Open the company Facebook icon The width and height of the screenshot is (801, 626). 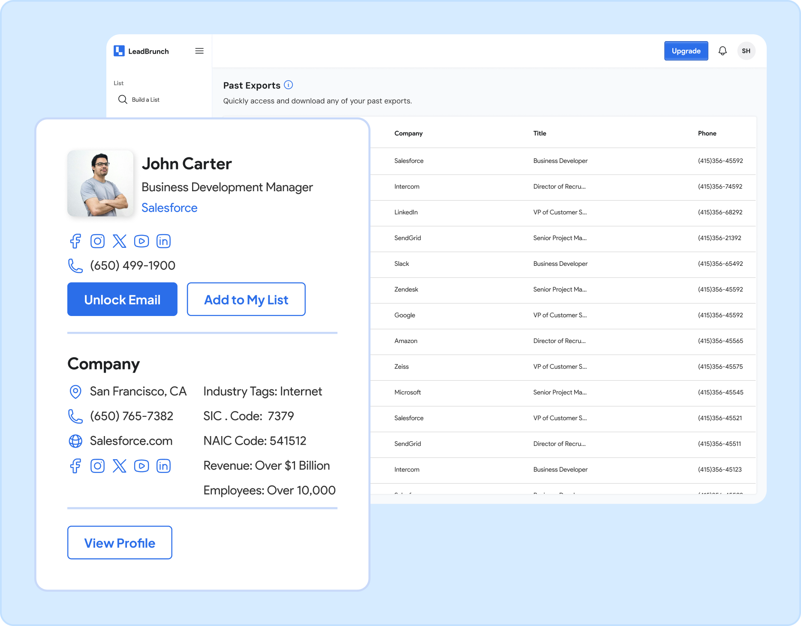[75, 466]
